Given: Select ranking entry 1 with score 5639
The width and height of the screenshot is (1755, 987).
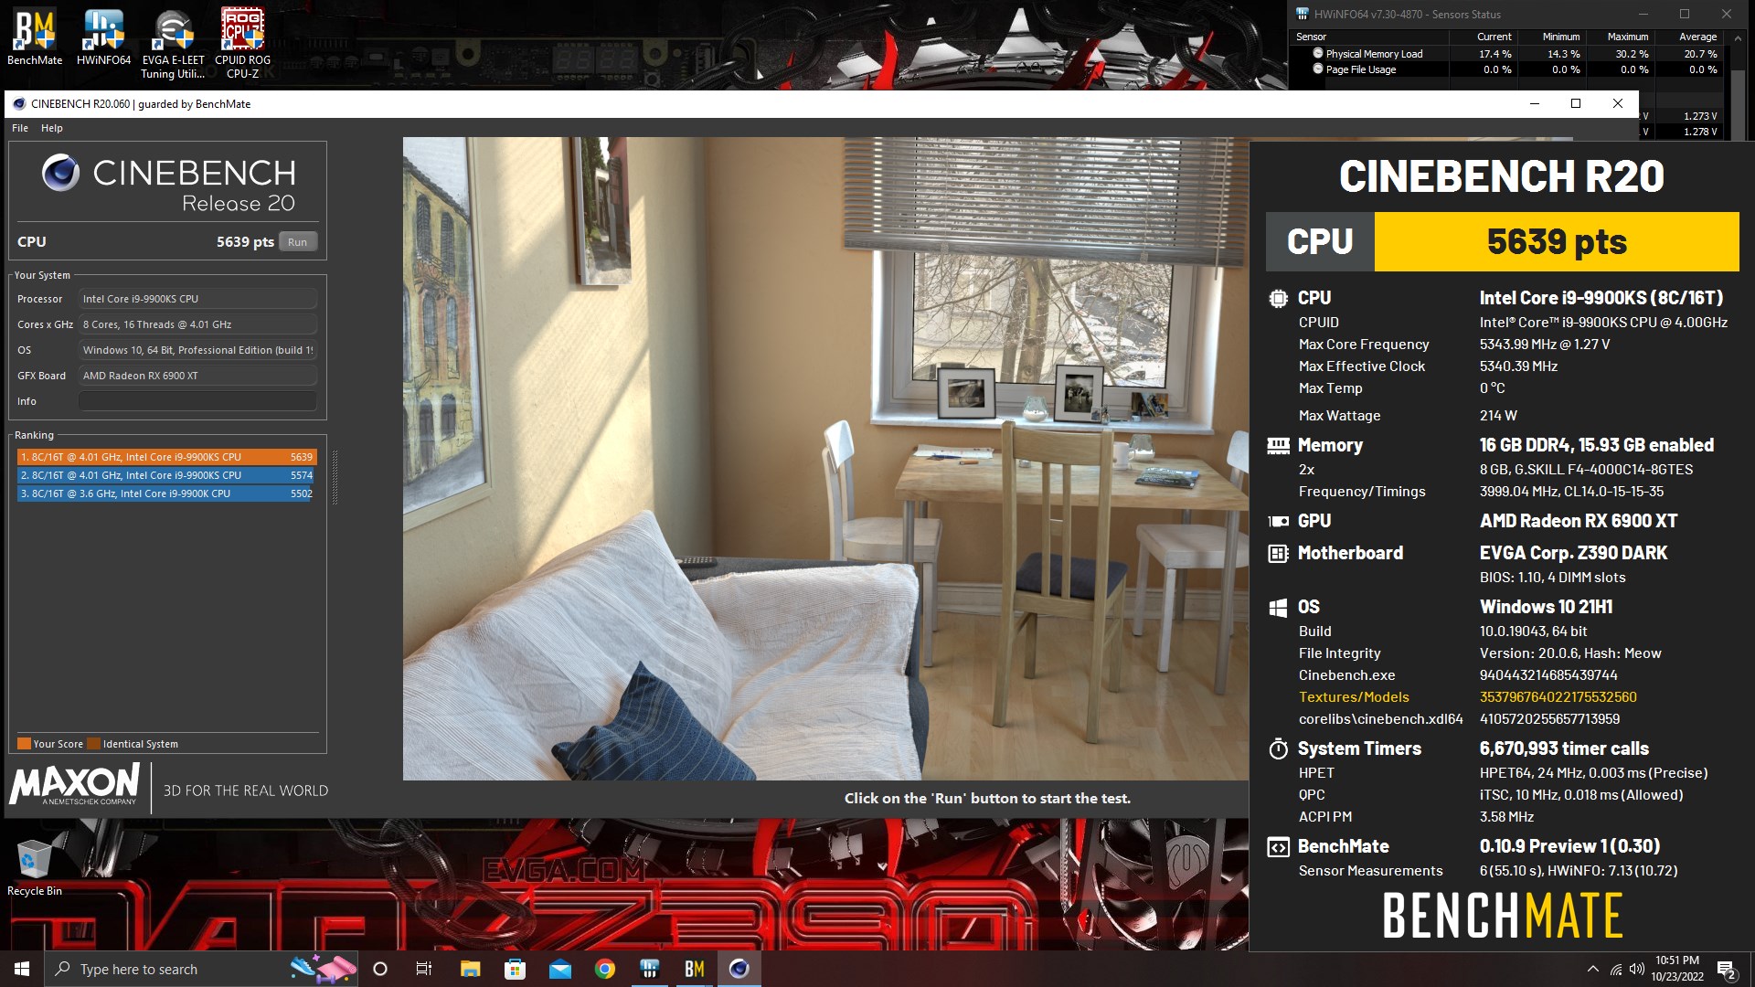Looking at the screenshot, I should 166,457.
